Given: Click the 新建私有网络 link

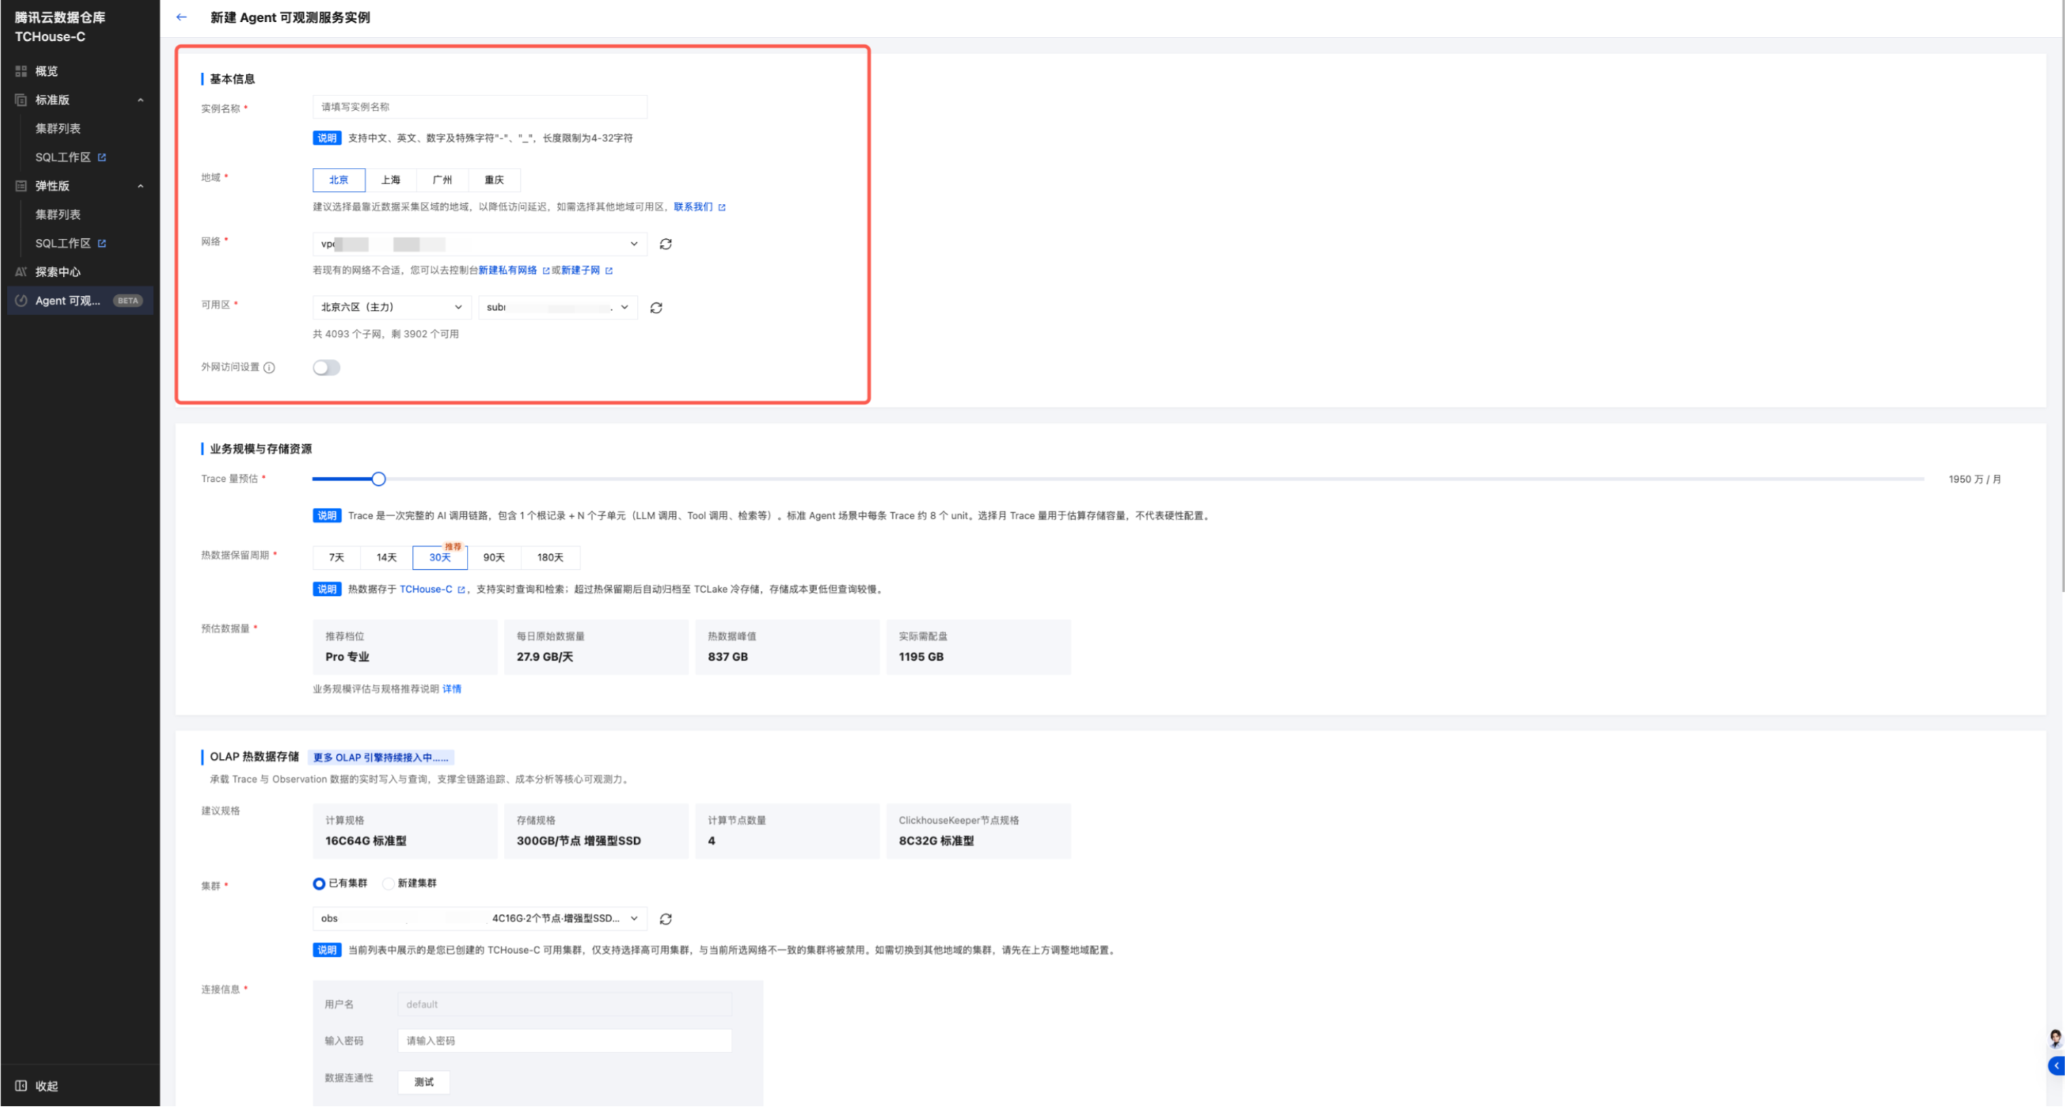Looking at the screenshot, I should [x=507, y=270].
